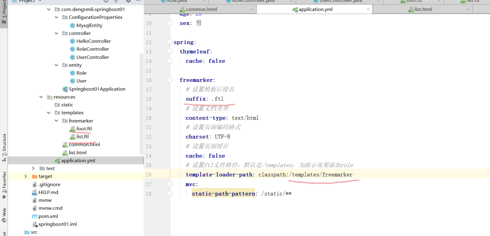The width and height of the screenshot is (490, 236).
Task: Place cursor on 'suffix: .ftl' line
Action: (x=205, y=99)
